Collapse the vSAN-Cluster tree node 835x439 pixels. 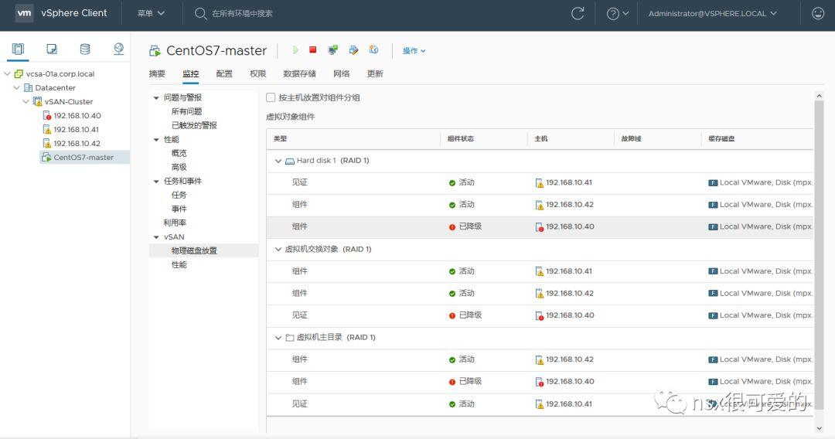[x=26, y=102]
